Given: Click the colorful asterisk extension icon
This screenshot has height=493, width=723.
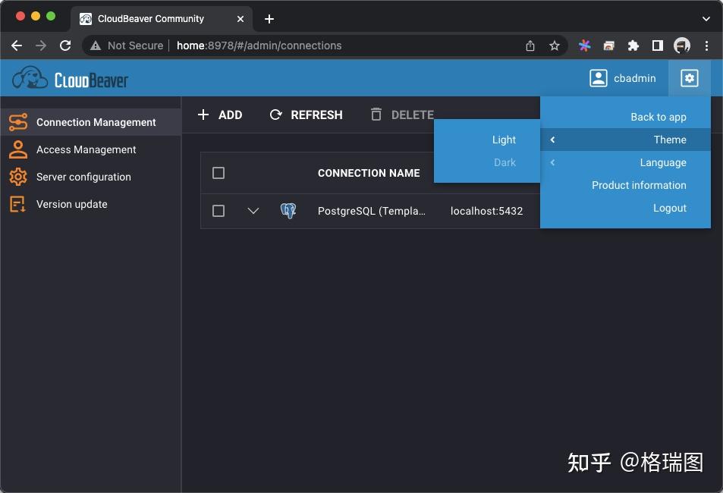Looking at the screenshot, I should [585, 46].
